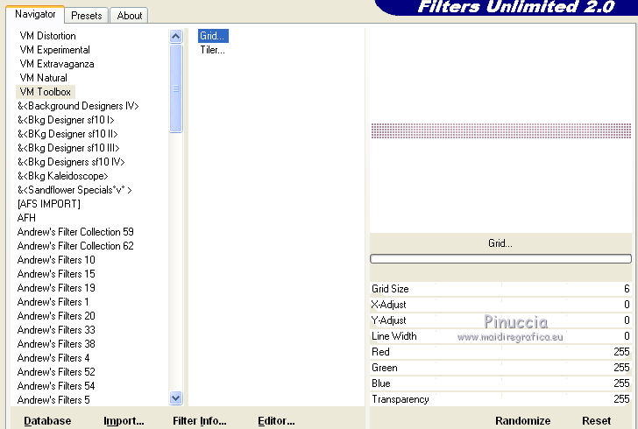
Task: Select Andrew's Filters 4 entry
Action: [53, 358]
